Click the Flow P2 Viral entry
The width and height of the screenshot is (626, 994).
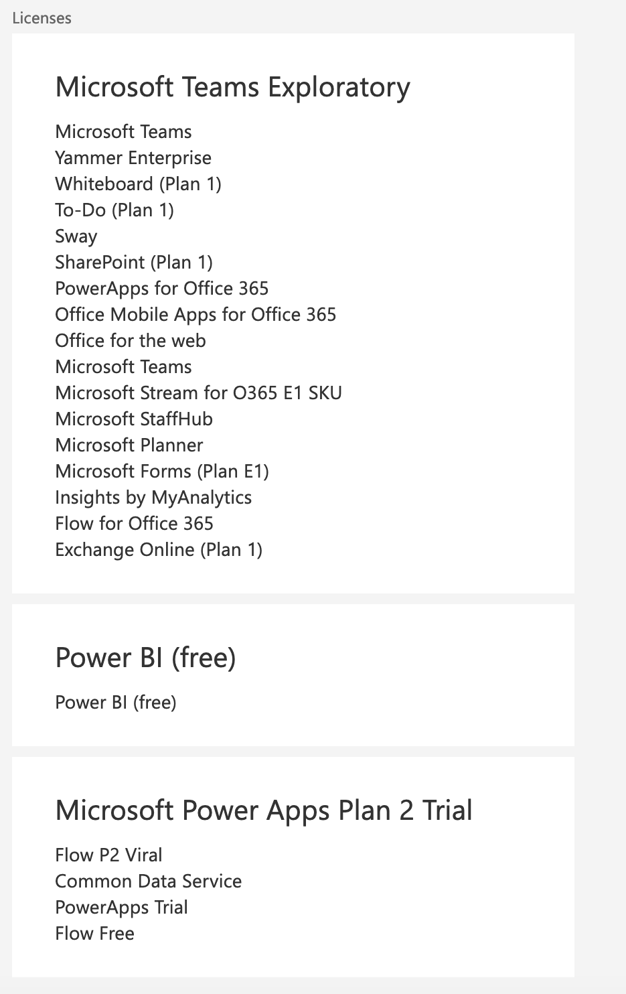(108, 855)
